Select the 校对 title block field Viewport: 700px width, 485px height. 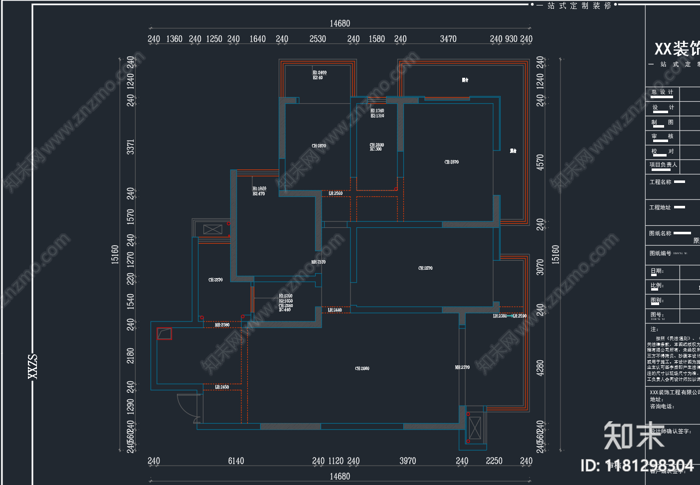pos(662,151)
